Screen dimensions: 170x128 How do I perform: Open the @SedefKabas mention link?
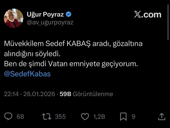[27, 74]
